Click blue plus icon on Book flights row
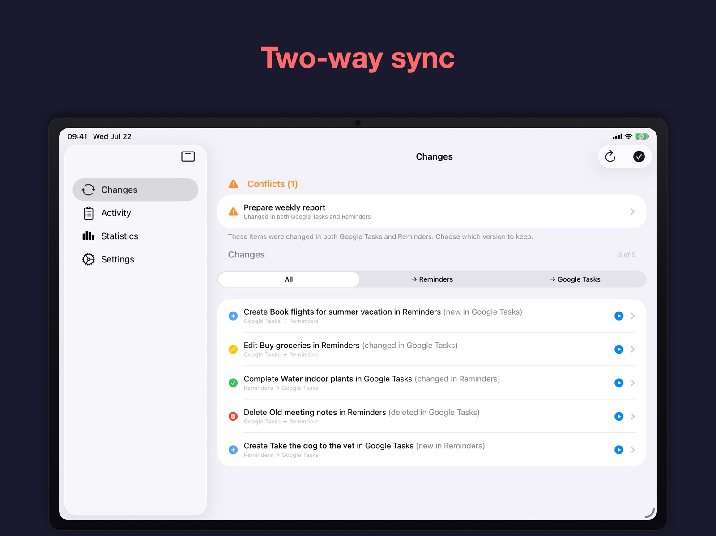Image resolution: width=716 pixels, height=536 pixels. pyautogui.click(x=233, y=316)
